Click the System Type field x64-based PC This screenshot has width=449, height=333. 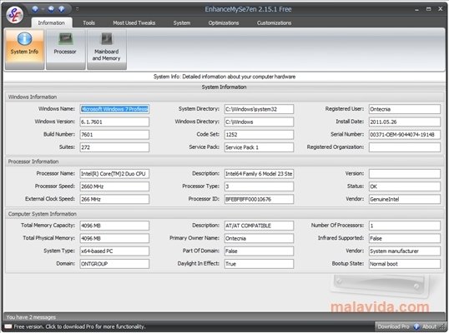(114, 251)
